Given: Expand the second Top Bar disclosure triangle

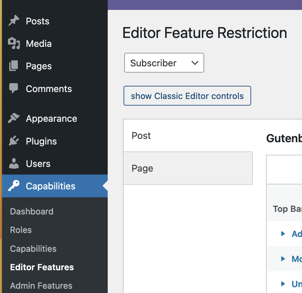Looking at the screenshot, I should coord(283,259).
